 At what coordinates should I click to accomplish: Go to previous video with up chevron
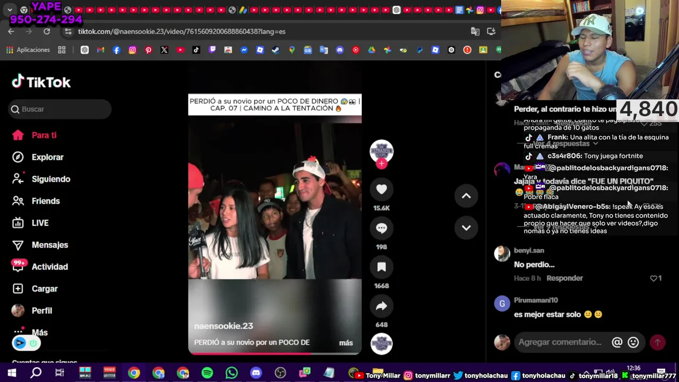click(x=466, y=196)
